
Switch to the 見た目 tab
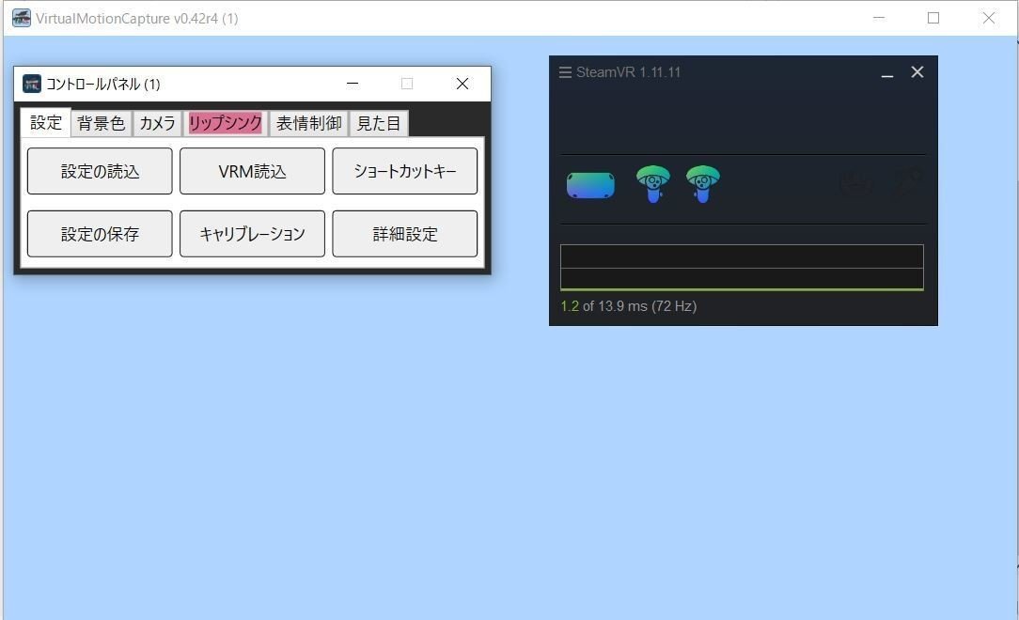tap(378, 122)
